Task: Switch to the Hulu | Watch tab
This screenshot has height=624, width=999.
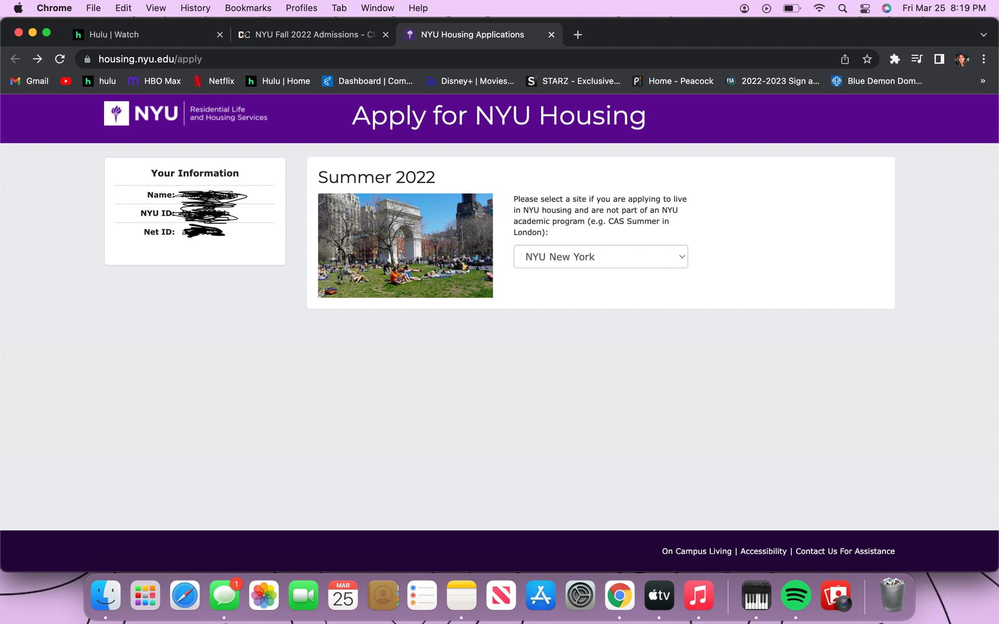Action: pos(114,35)
